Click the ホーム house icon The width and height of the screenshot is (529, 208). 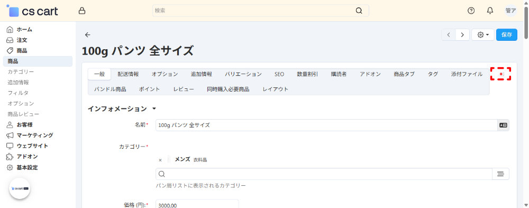10,30
